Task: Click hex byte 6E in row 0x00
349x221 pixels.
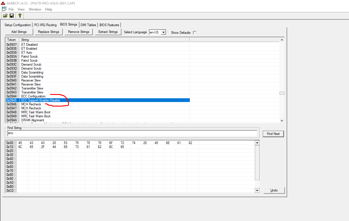Action: tap(168, 143)
